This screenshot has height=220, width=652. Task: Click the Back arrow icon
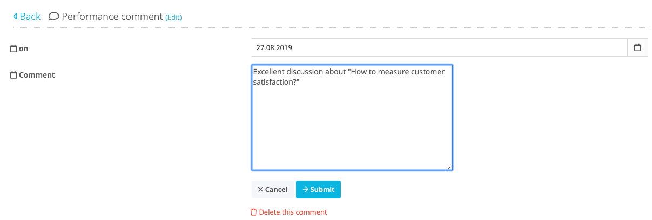15,17
